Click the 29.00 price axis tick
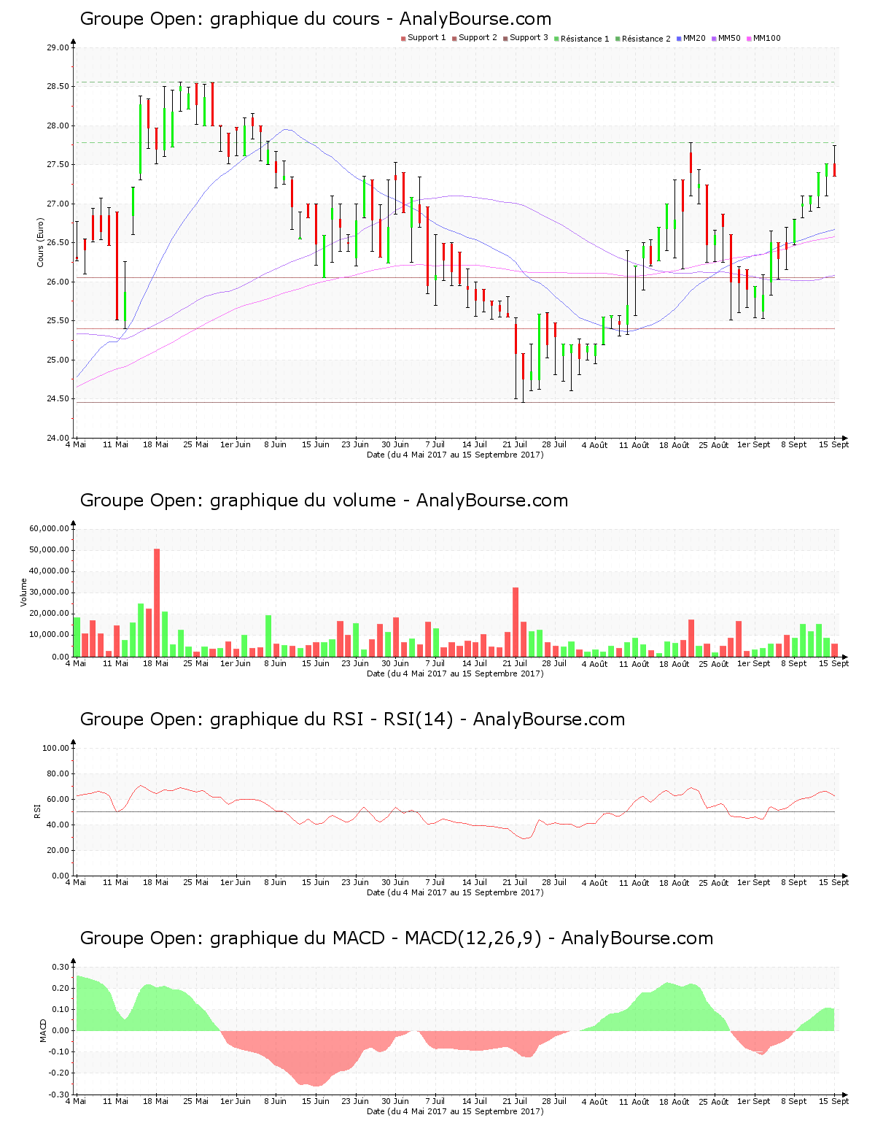Image resolution: width=875 pixels, height=1131 pixels. coord(58,48)
